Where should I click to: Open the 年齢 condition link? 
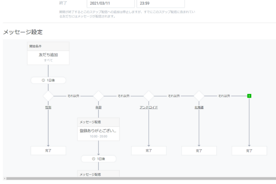(98, 107)
